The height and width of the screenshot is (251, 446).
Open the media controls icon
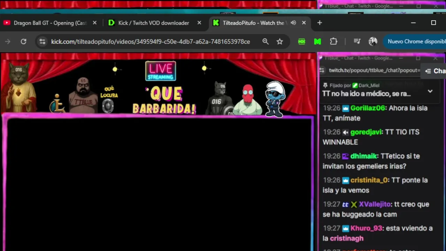pyautogui.click(x=357, y=41)
